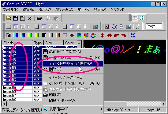
Task: Click the preview horizontal scrollbar right arrow
Action: 164,104
